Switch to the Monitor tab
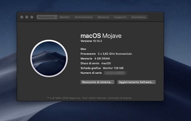This screenshot has height=121, width=191. coord(65,17)
